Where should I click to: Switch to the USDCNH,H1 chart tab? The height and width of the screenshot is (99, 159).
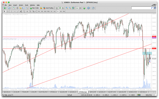[x=143, y=92]
